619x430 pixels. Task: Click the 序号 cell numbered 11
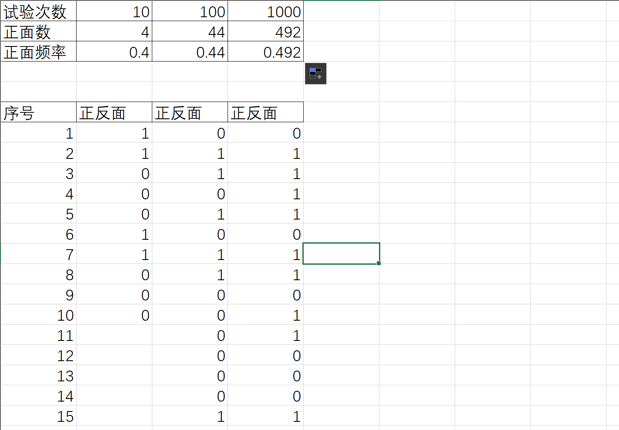tap(39, 334)
